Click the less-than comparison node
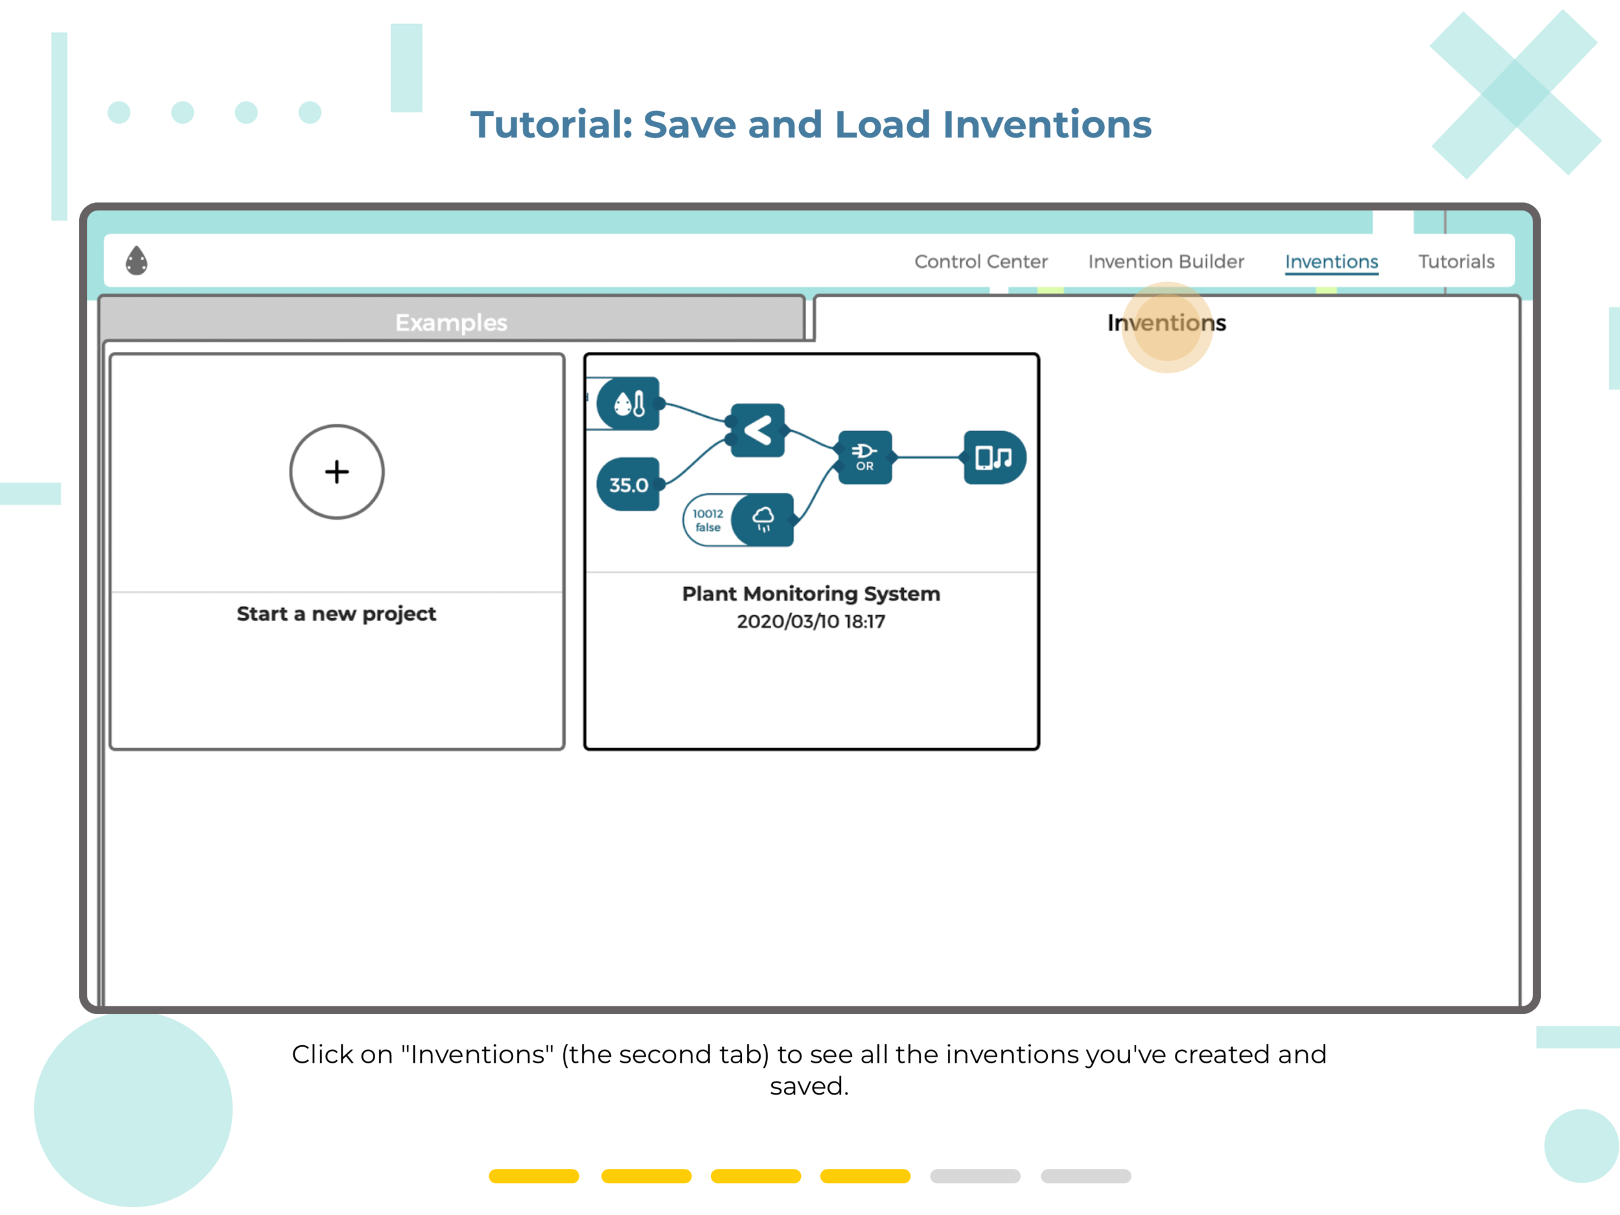The height and width of the screenshot is (1215, 1620). tap(758, 431)
